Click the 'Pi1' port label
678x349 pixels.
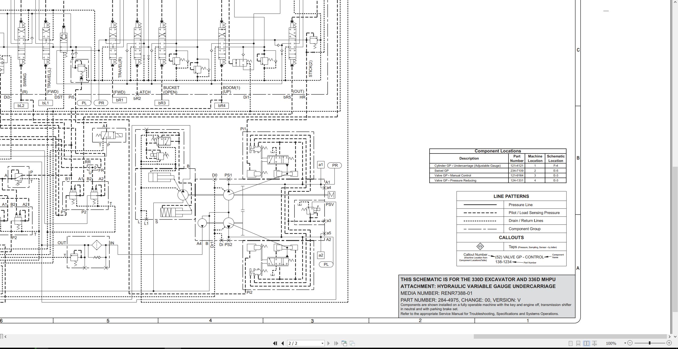pyautogui.click(x=243, y=129)
